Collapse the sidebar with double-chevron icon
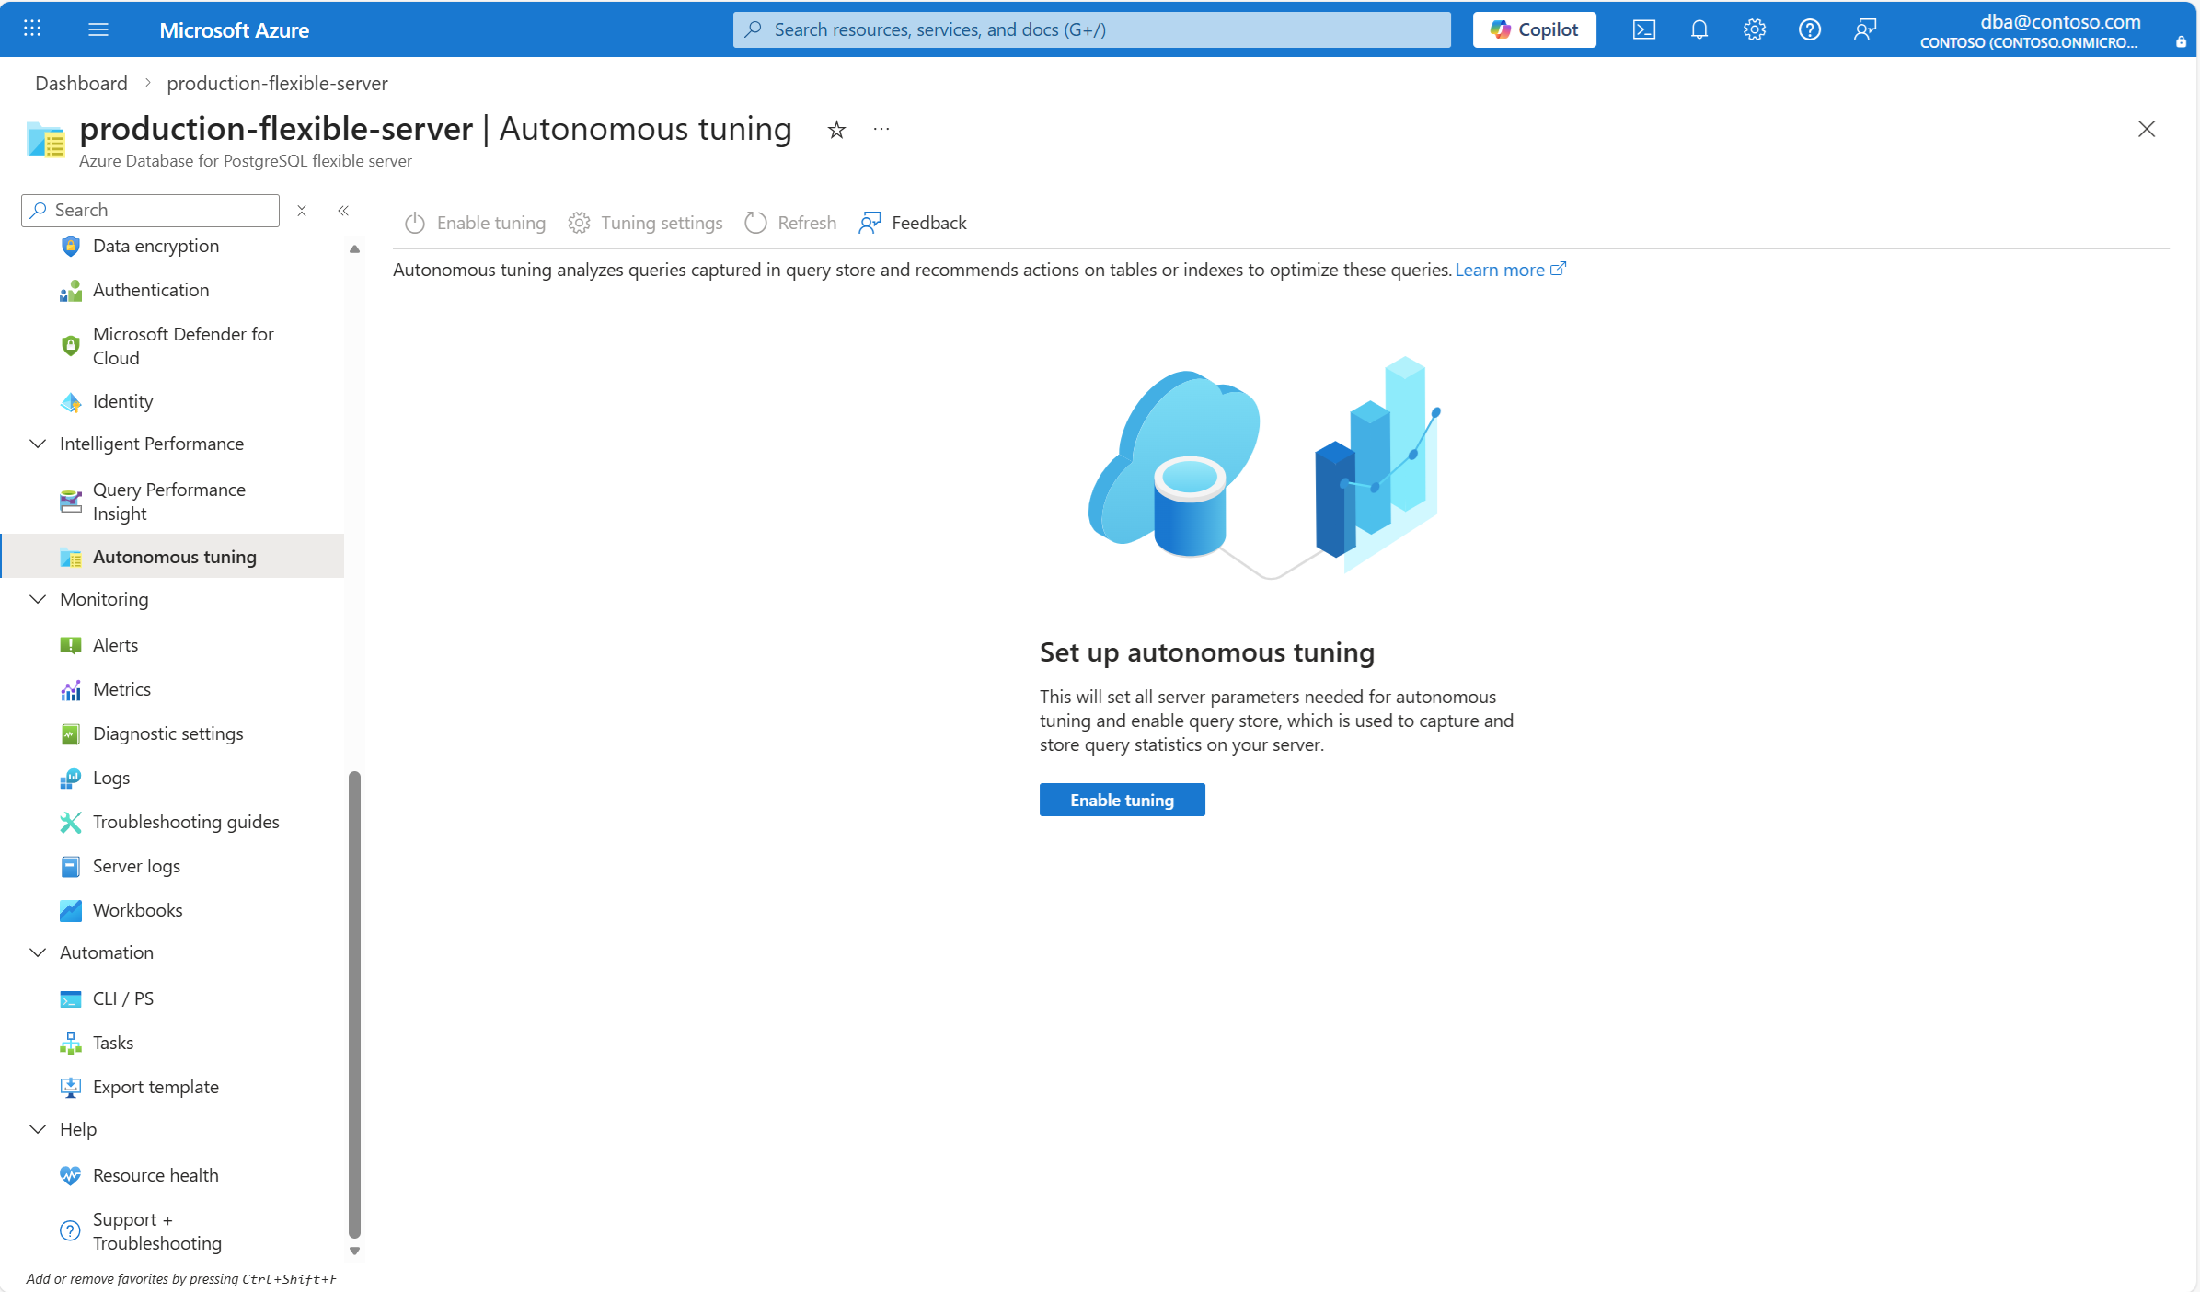Screen dimensions: 2200x1292 click(x=343, y=211)
